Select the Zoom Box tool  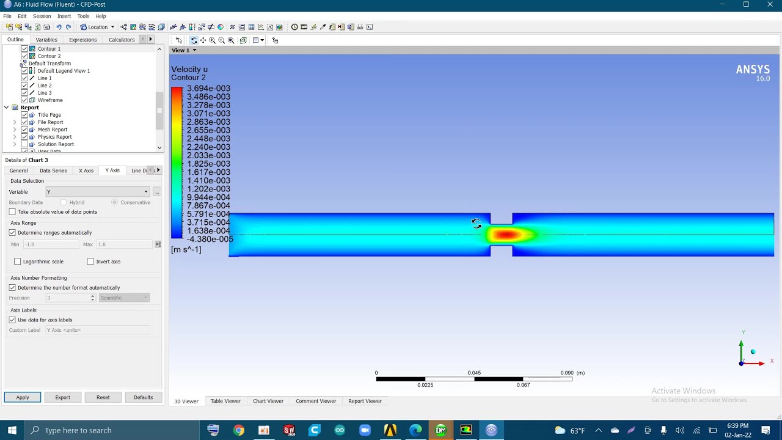pyautogui.click(x=221, y=40)
